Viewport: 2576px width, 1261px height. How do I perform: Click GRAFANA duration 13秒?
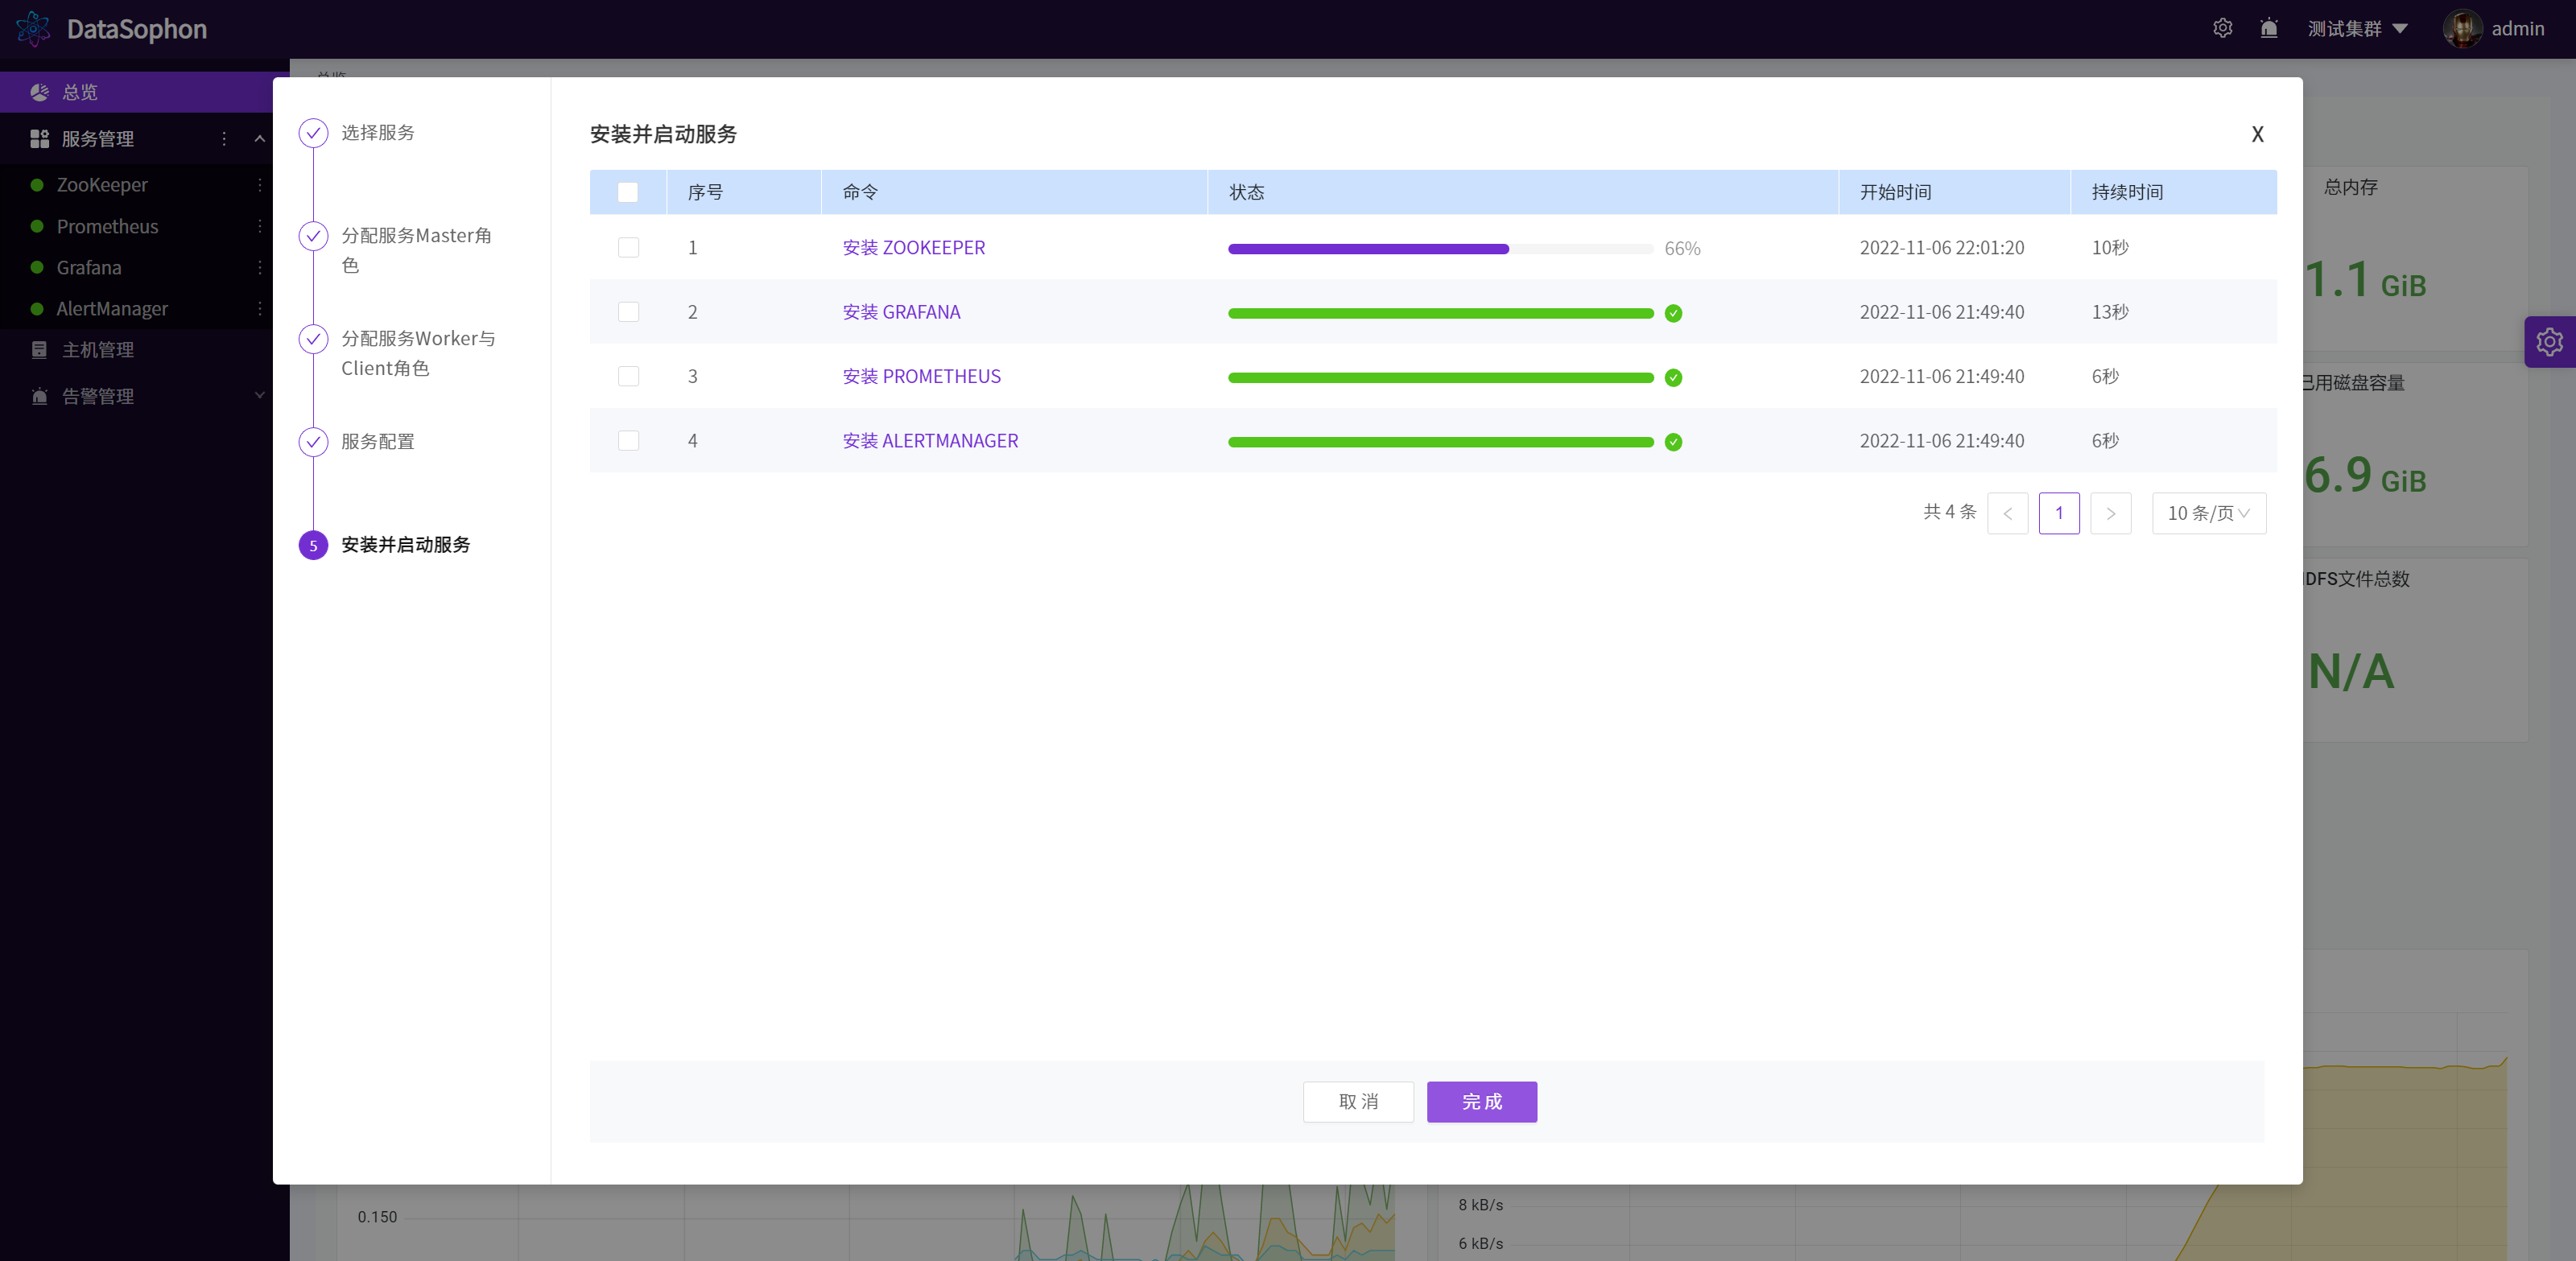click(x=2110, y=312)
